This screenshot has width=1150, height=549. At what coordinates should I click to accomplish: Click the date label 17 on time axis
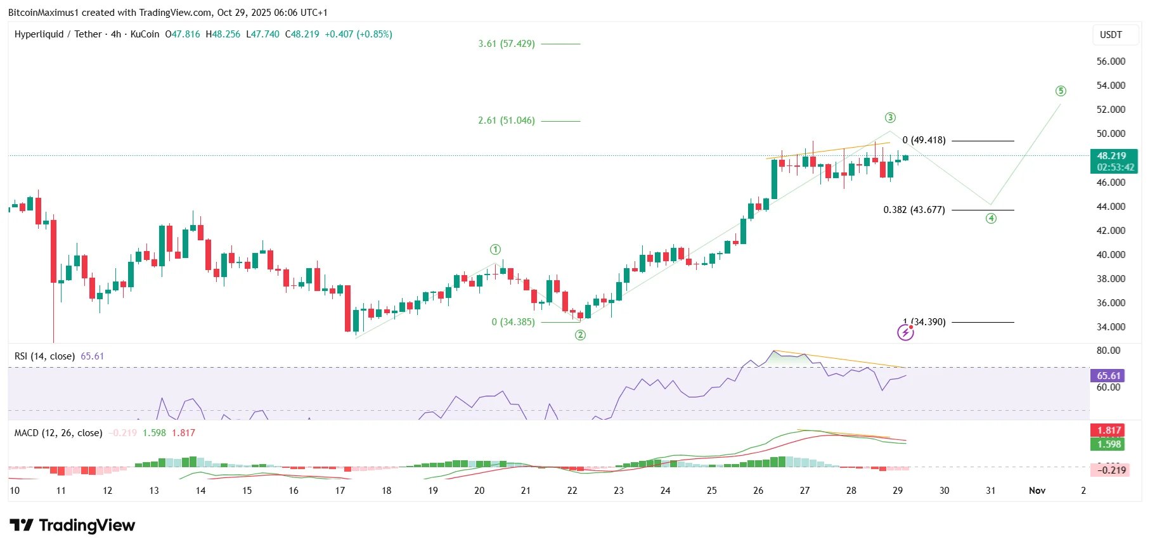340,491
